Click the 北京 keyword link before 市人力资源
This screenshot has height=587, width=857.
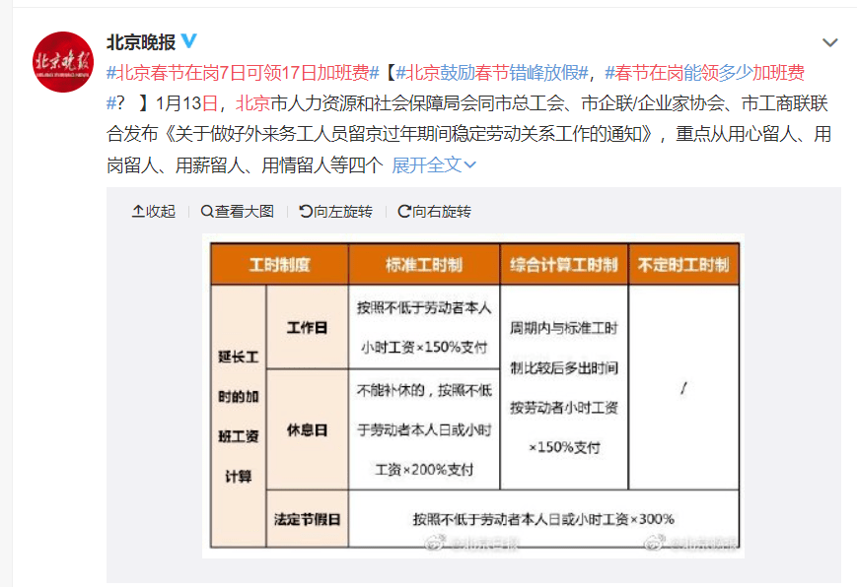tap(253, 102)
